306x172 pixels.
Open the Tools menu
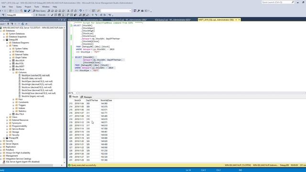(x=36, y=7)
